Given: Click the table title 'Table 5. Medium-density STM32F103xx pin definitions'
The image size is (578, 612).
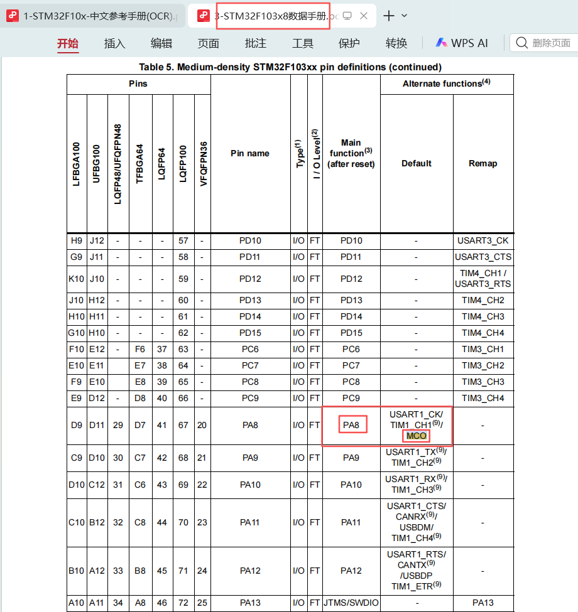Looking at the screenshot, I should point(290,67).
